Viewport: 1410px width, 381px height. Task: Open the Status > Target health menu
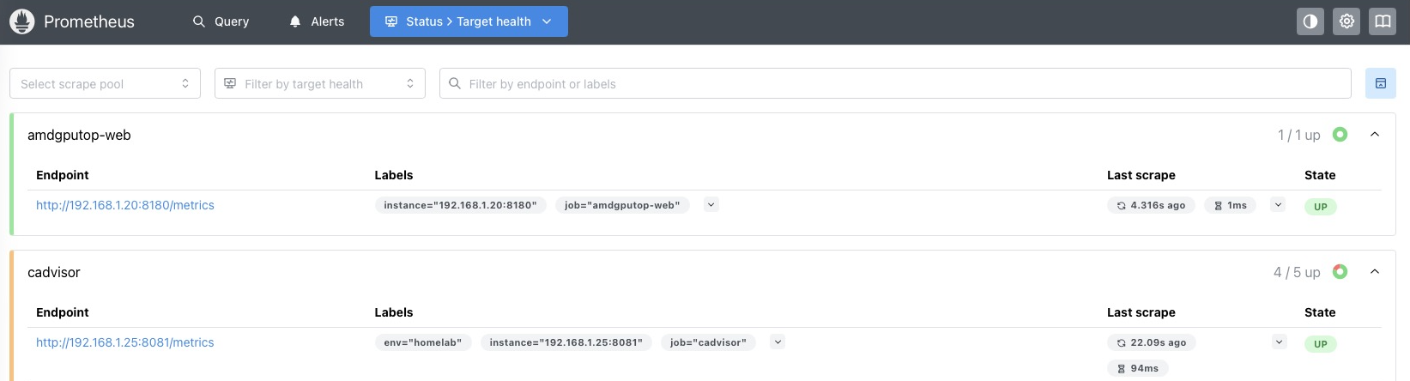[x=469, y=21]
